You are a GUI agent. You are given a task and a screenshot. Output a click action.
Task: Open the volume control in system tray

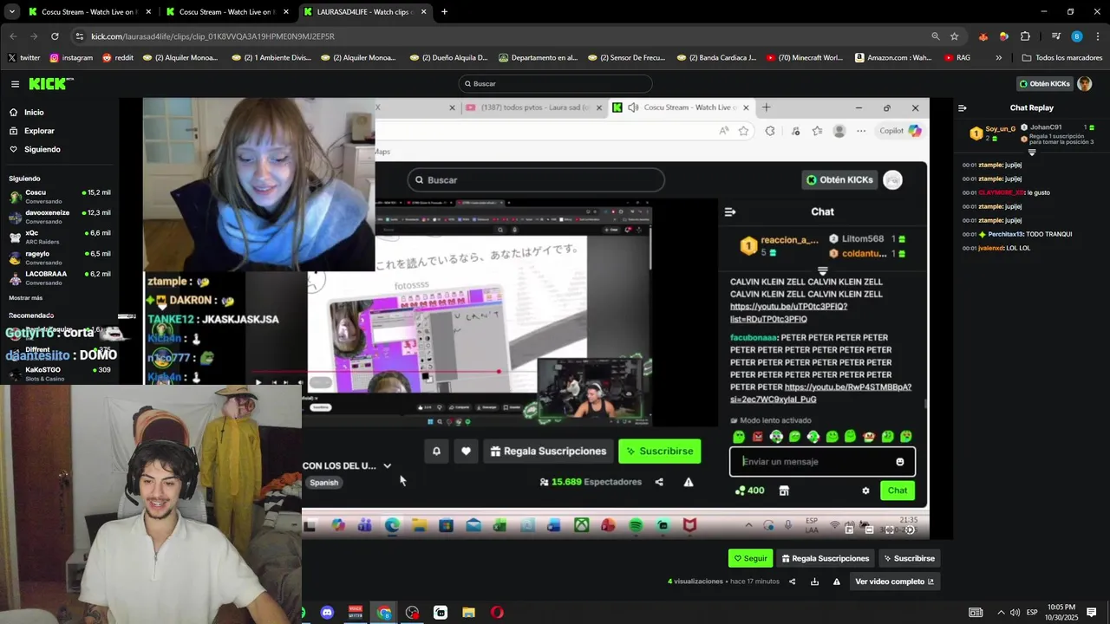[1015, 613]
